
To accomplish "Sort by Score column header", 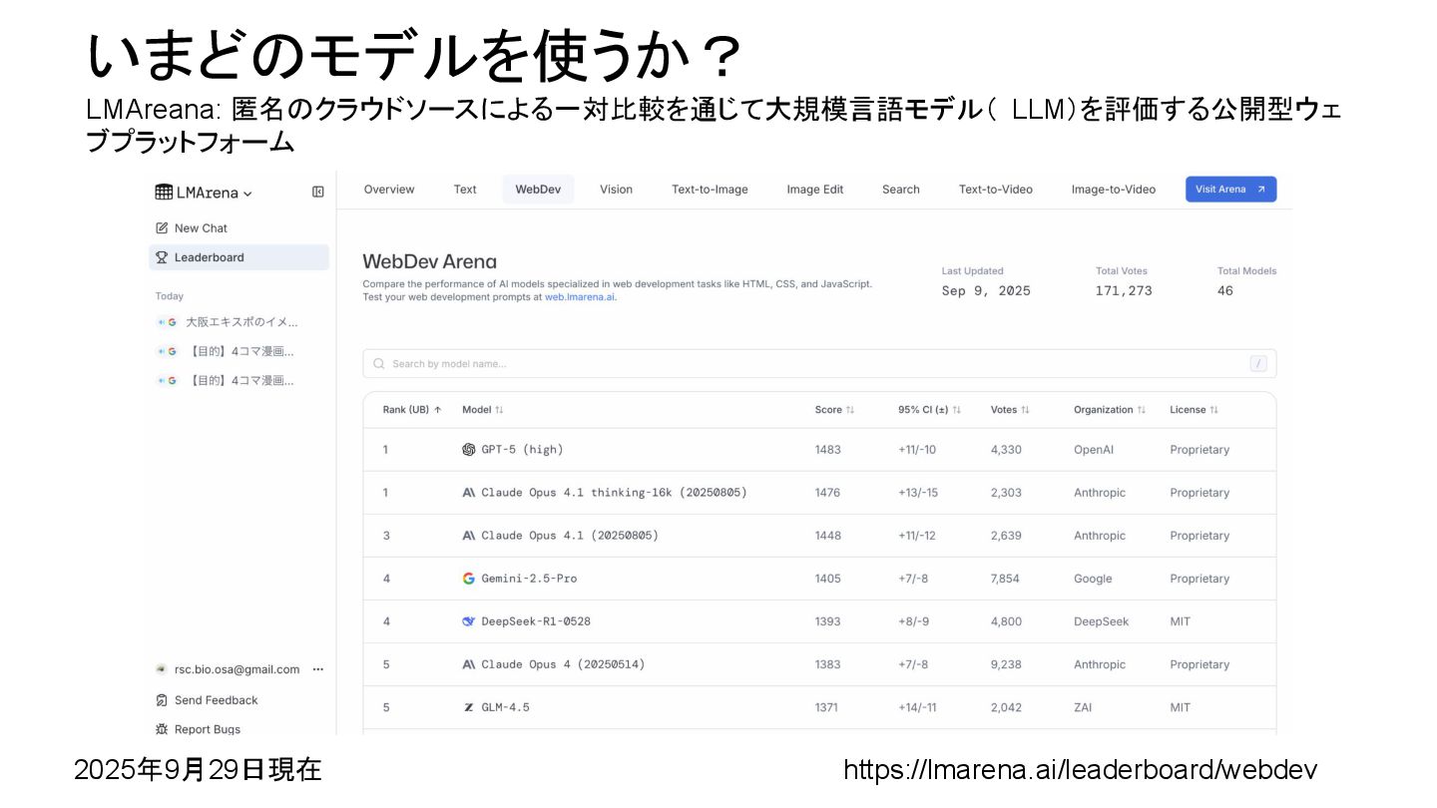I will click(835, 410).
